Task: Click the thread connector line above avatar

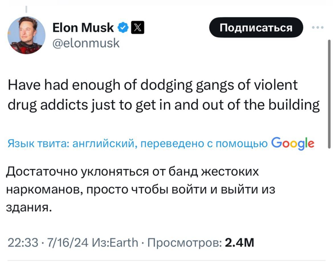Action: point(26,9)
